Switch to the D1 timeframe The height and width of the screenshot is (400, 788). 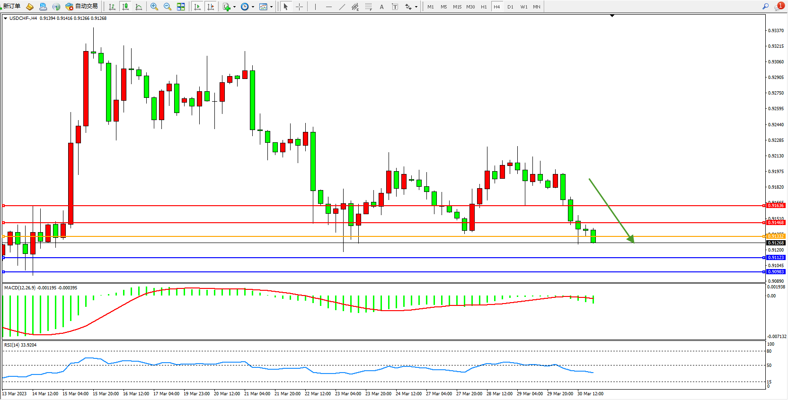tap(510, 7)
